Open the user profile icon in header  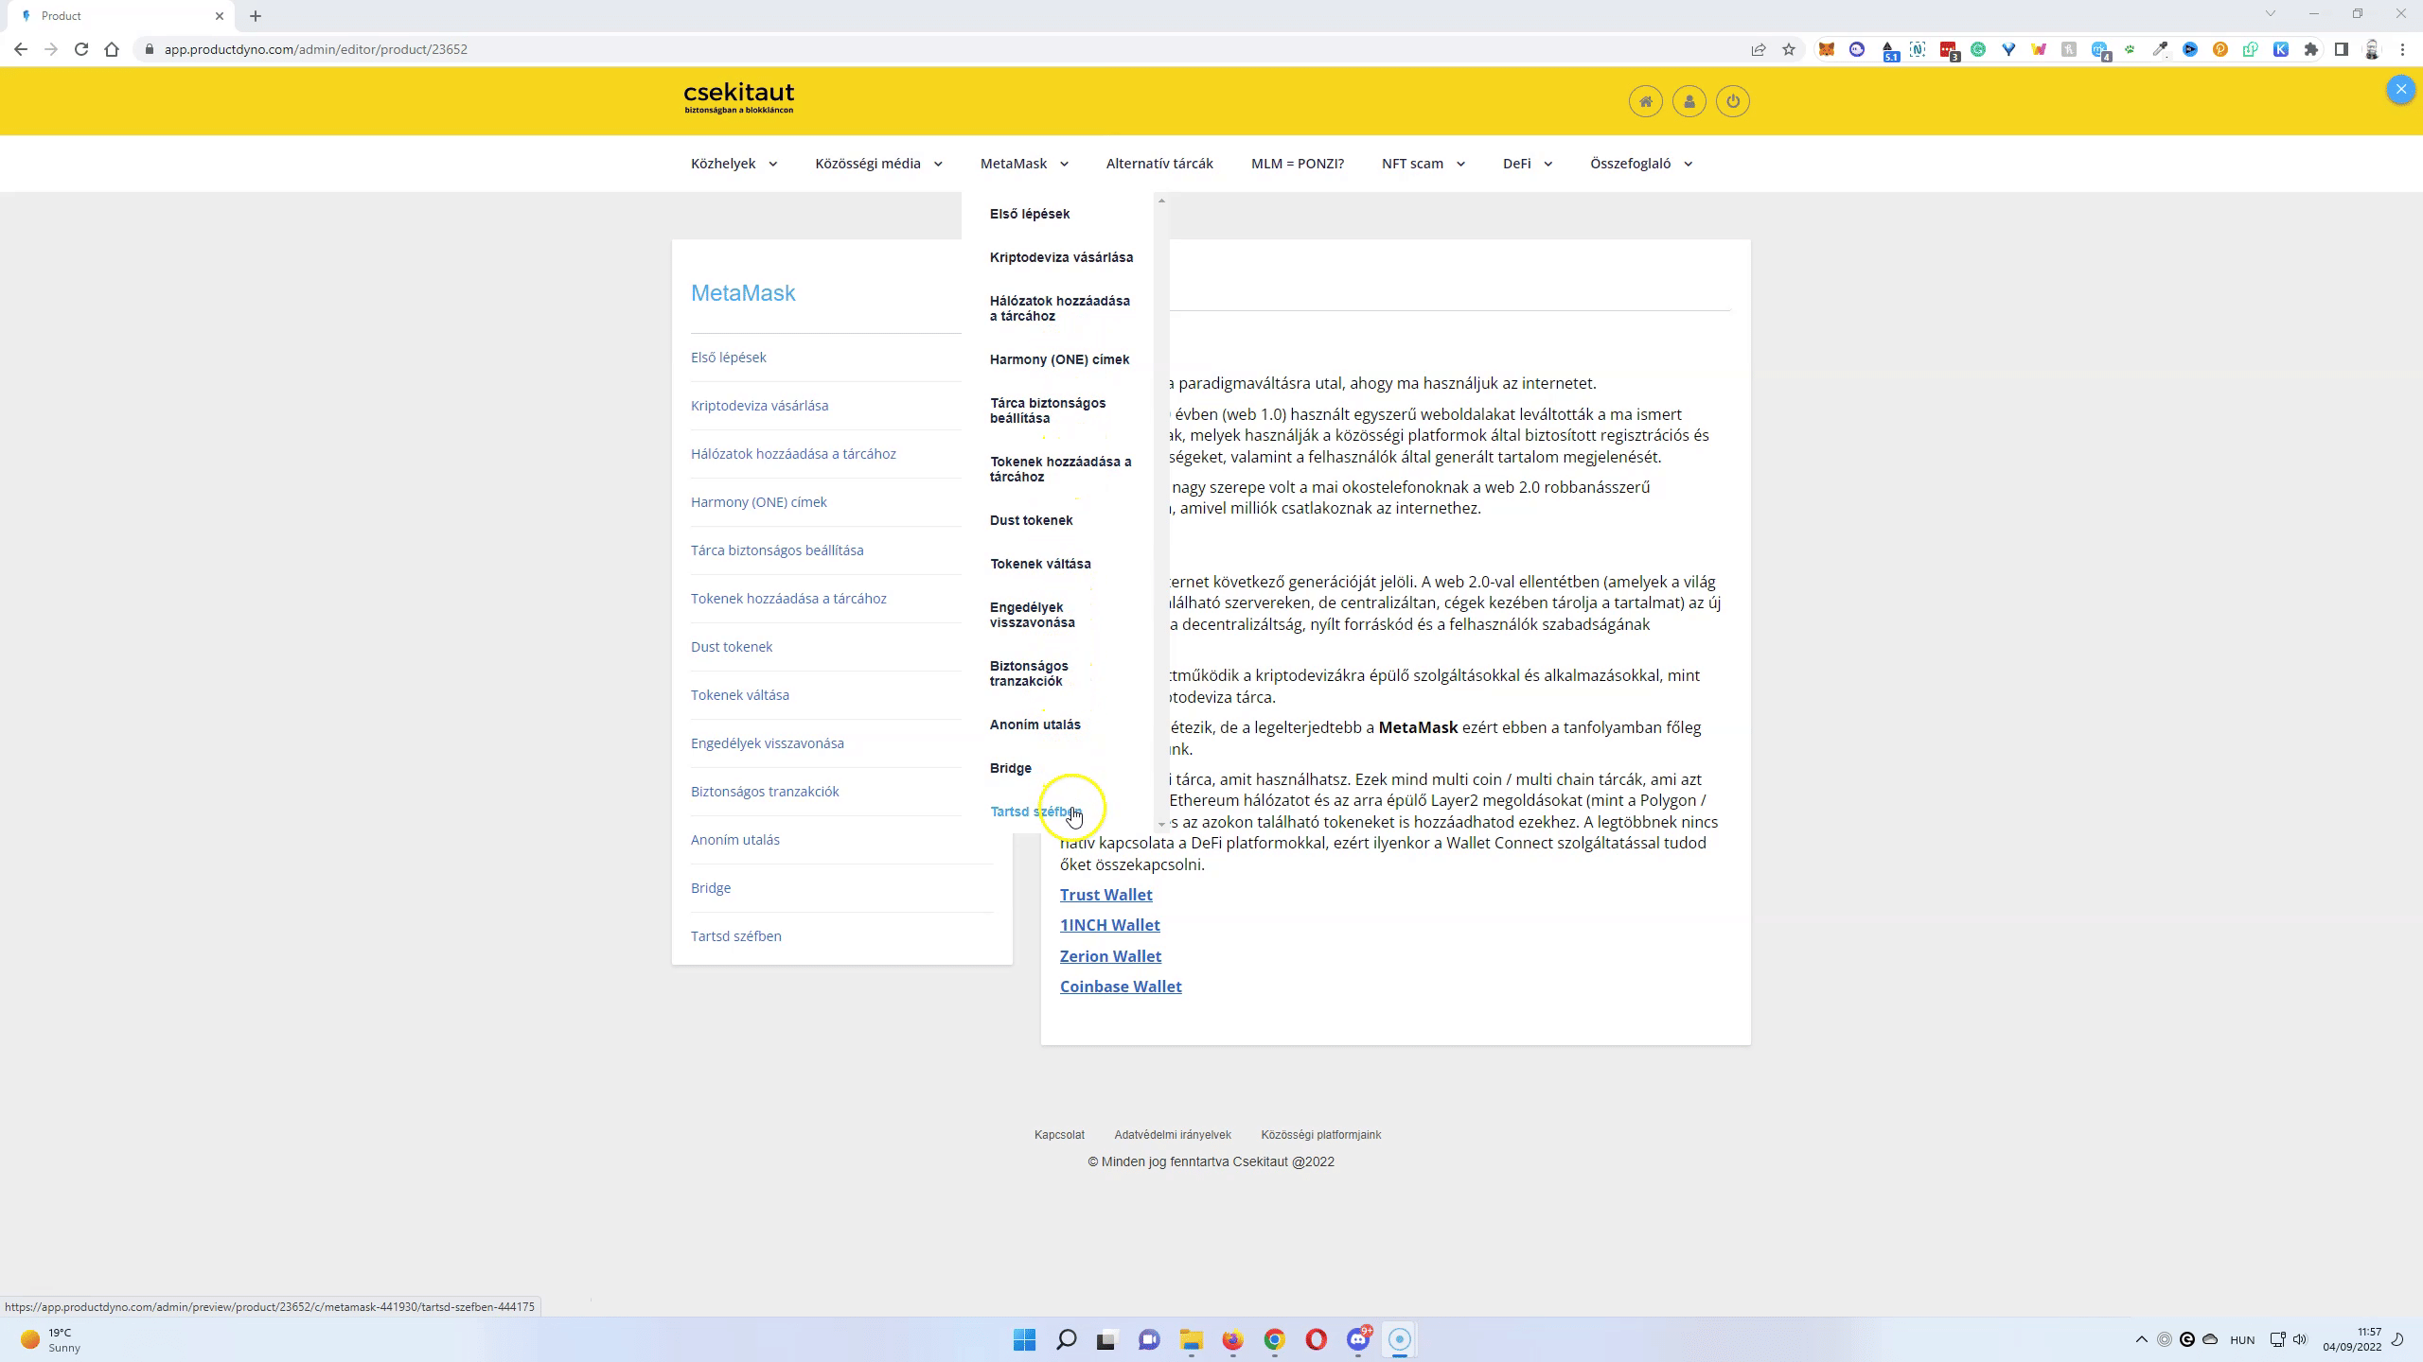pyautogui.click(x=1689, y=101)
